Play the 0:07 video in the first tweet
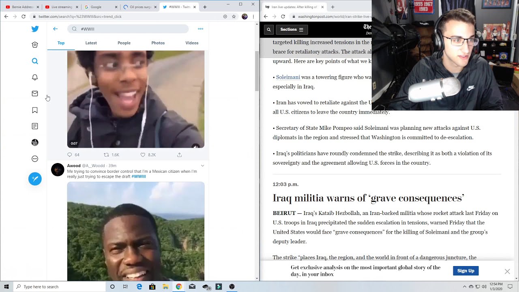The width and height of the screenshot is (519, 292). (x=136, y=99)
